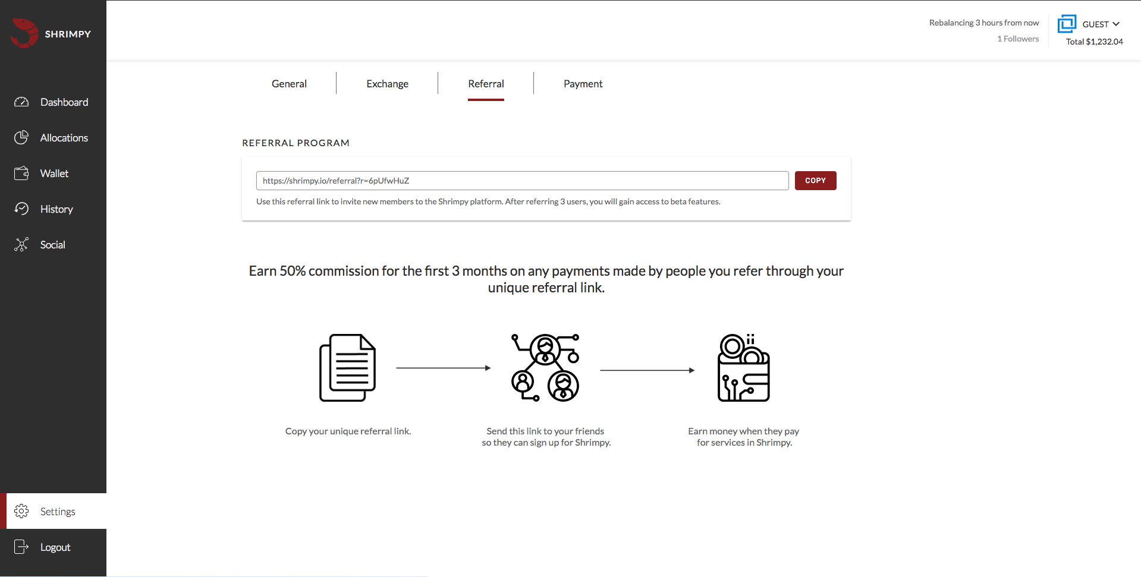Open Dashboard from the sidebar
Screen dimensions: 1141x577
64,102
